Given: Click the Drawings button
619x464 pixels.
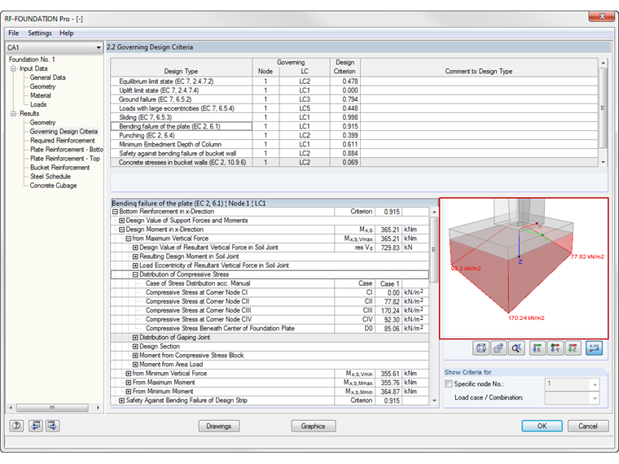Looking at the screenshot, I should tap(219, 426).
